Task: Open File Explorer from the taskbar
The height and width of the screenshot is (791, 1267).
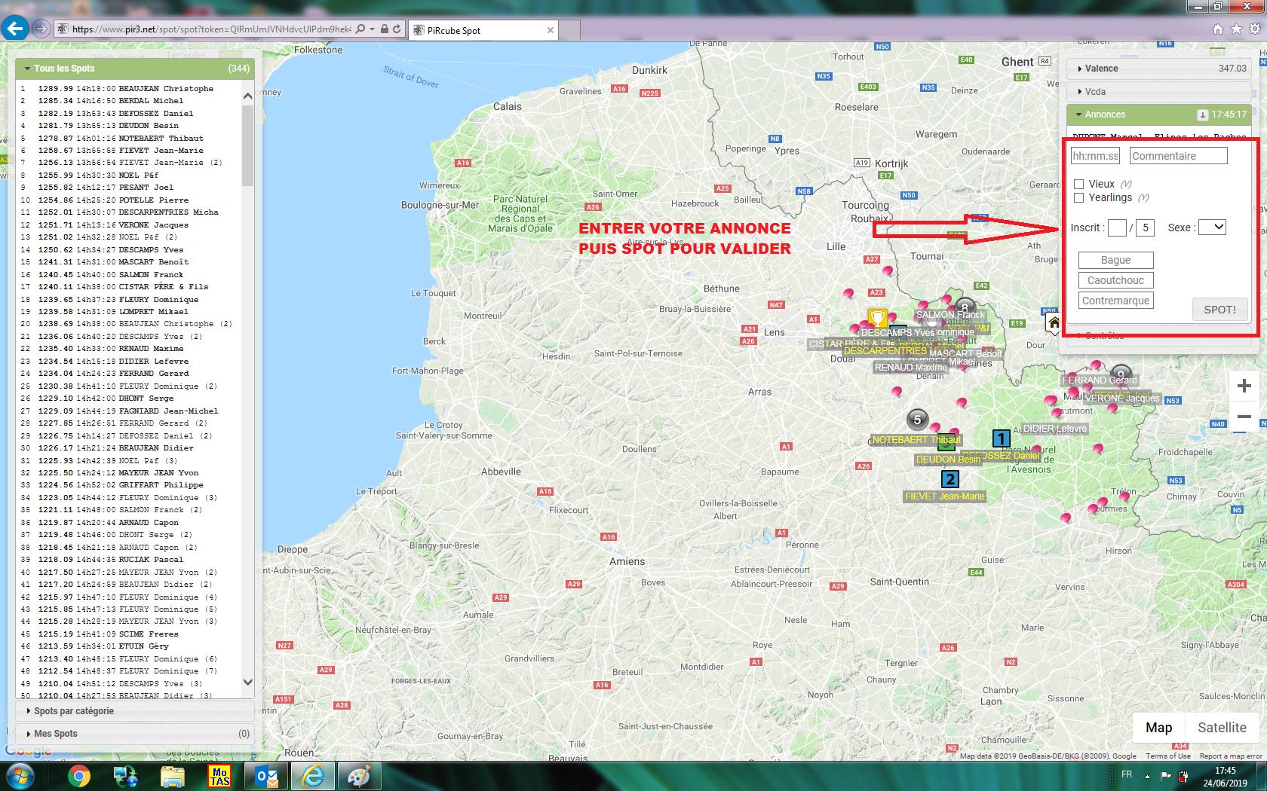Action: pyautogui.click(x=173, y=776)
